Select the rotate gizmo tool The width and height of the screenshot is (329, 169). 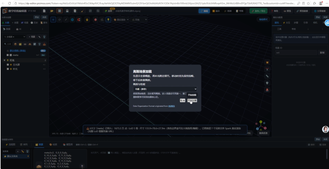pos(60,19)
